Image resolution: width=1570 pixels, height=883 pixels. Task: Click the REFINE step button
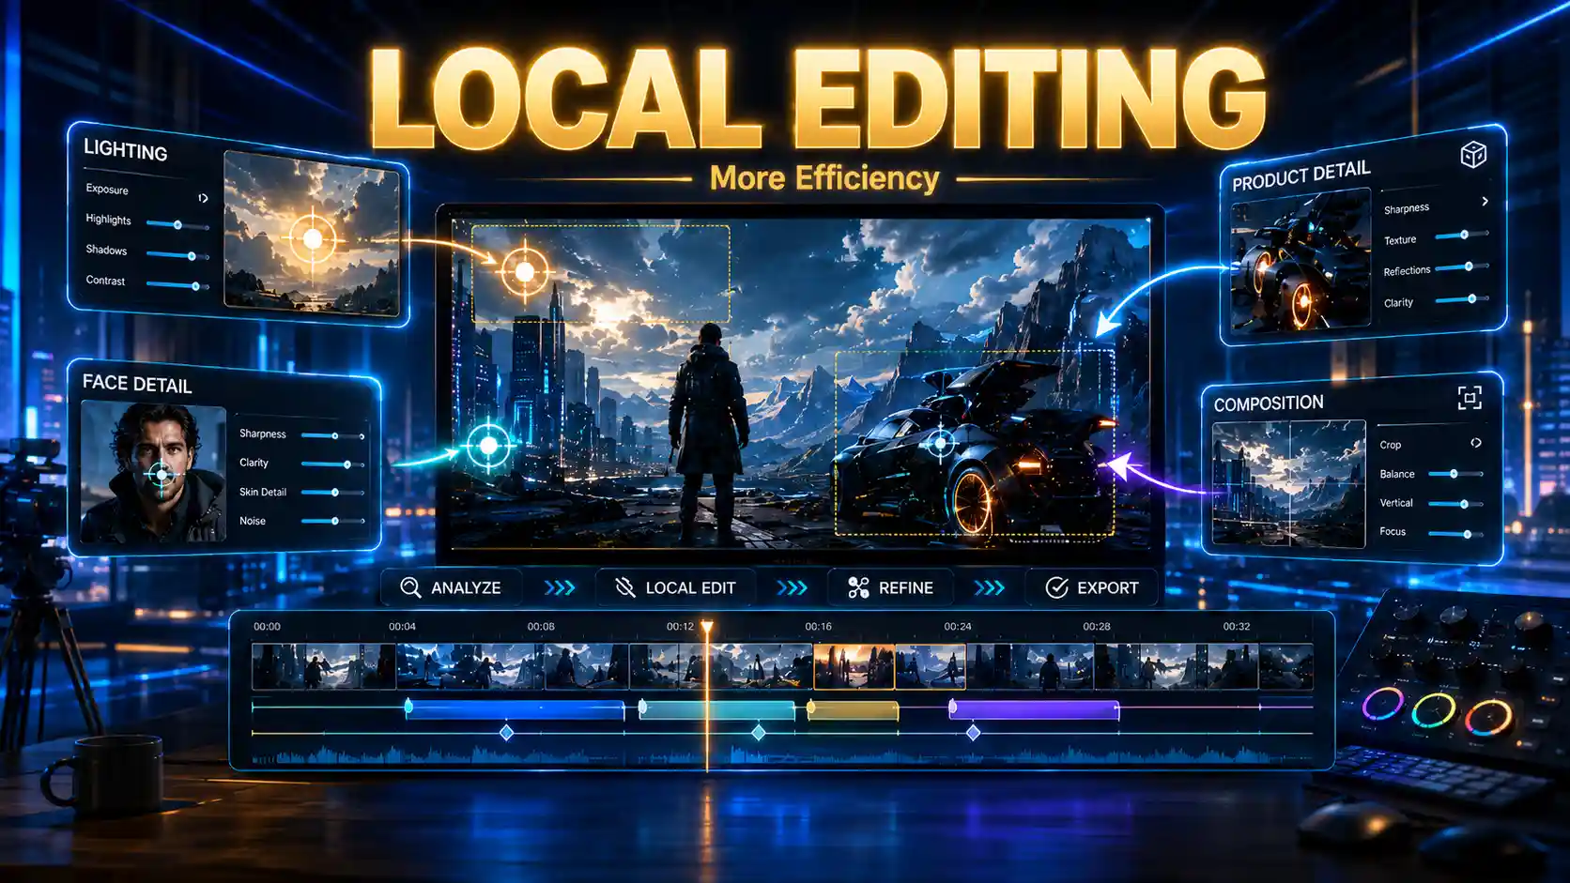(x=890, y=587)
